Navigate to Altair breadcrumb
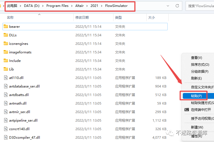The width and height of the screenshot is (214, 142). (x=80, y=6)
